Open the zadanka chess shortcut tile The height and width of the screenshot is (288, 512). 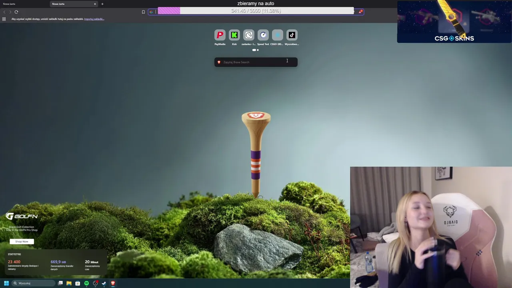tap(248, 35)
